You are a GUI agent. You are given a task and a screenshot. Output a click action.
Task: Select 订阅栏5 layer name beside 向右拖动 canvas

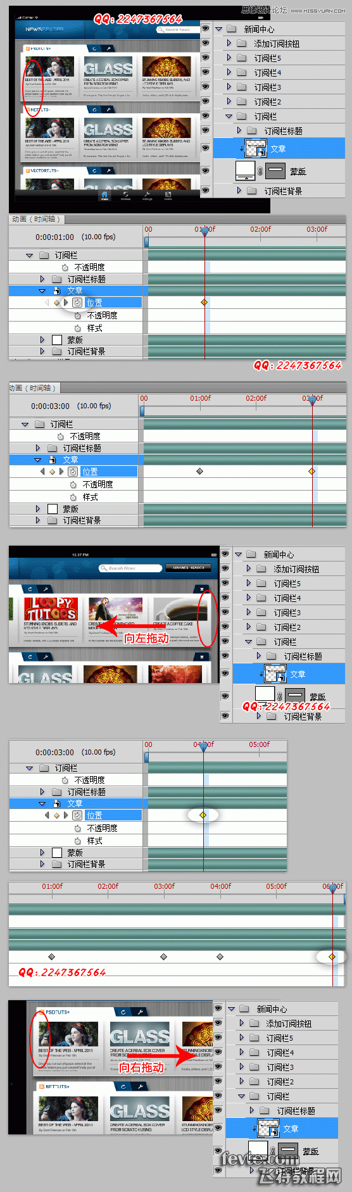[x=280, y=1038]
